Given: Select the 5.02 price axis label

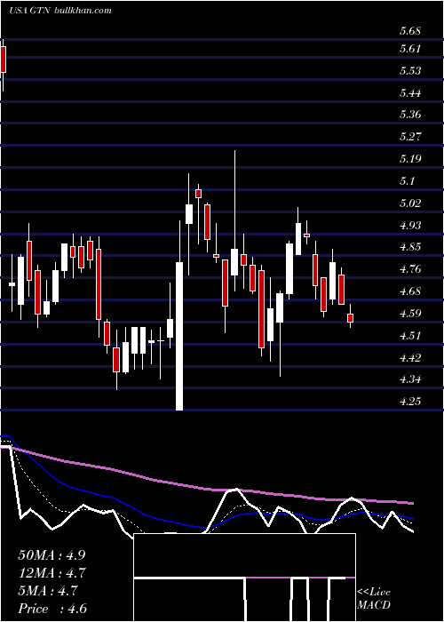Looking at the screenshot, I should [410, 203].
